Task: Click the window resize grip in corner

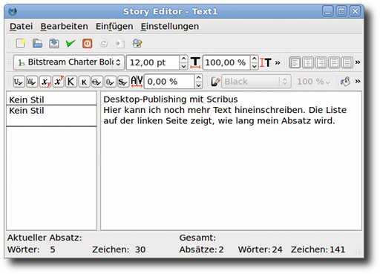Action: point(358,252)
